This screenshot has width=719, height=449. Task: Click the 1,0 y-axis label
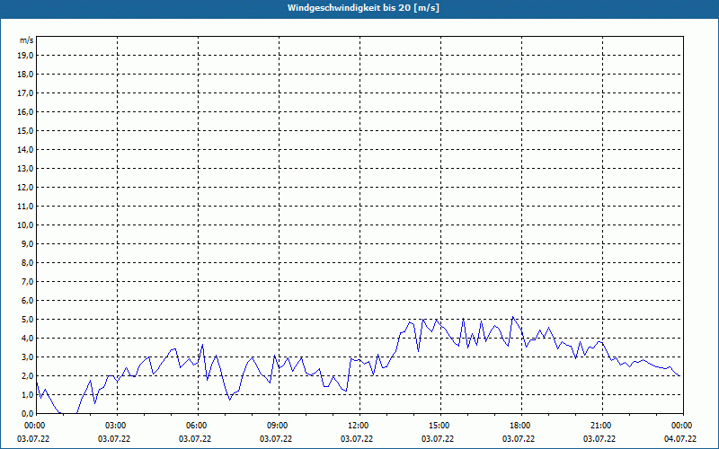pyautogui.click(x=27, y=394)
